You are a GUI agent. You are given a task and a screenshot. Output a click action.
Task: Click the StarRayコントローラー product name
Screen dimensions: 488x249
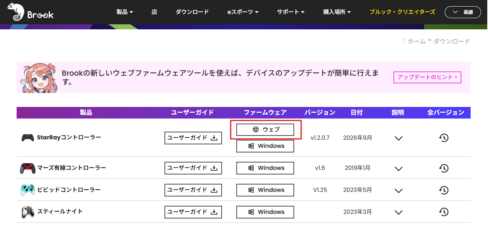coord(69,137)
